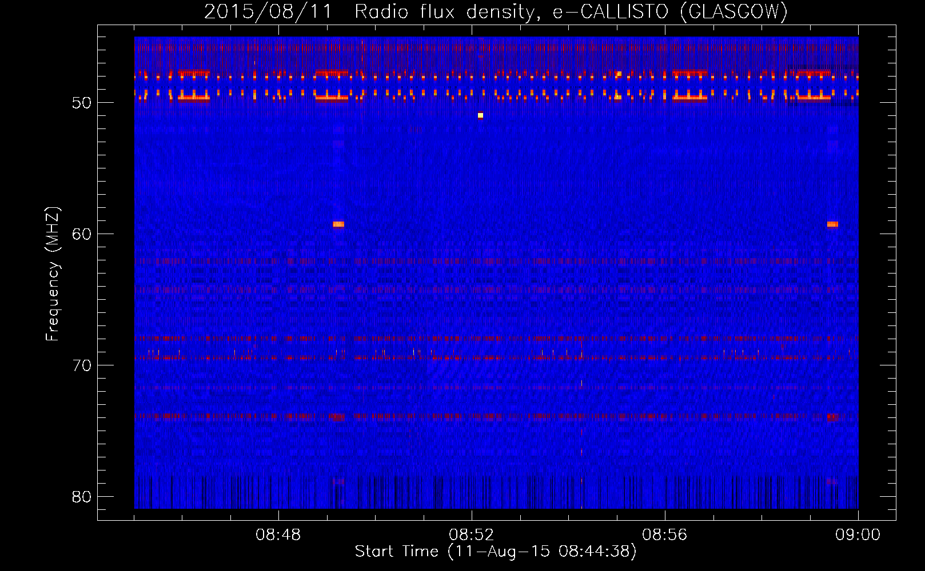The image size is (925, 571).
Task: Click the '09:00' time tick label
Action: coord(858,535)
